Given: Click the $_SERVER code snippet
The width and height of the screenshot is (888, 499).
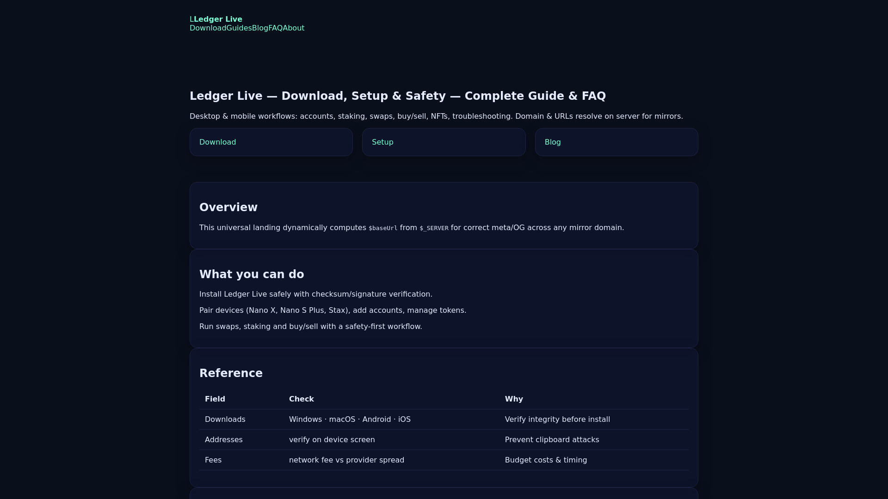Looking at the screenshot, I should (x=434, y=228).
